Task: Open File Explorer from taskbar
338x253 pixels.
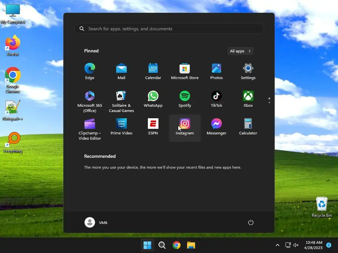Action: tap(191, 245)
